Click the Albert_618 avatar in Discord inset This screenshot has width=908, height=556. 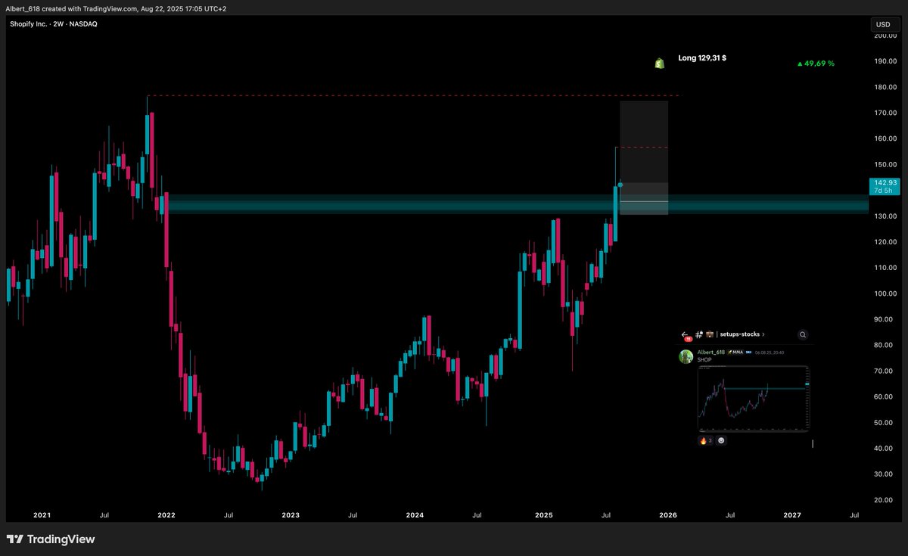(x=686, y=356)
